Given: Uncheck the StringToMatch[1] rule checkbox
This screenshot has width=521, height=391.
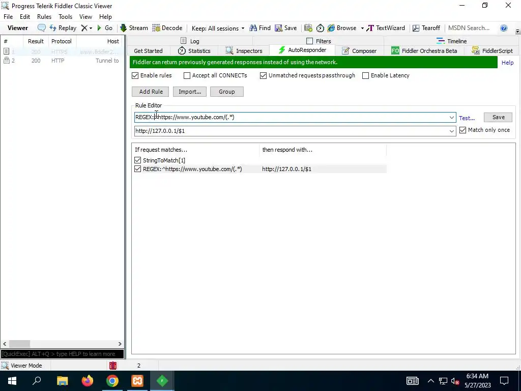Looking at the screenshot, I should tap(137, 160).
